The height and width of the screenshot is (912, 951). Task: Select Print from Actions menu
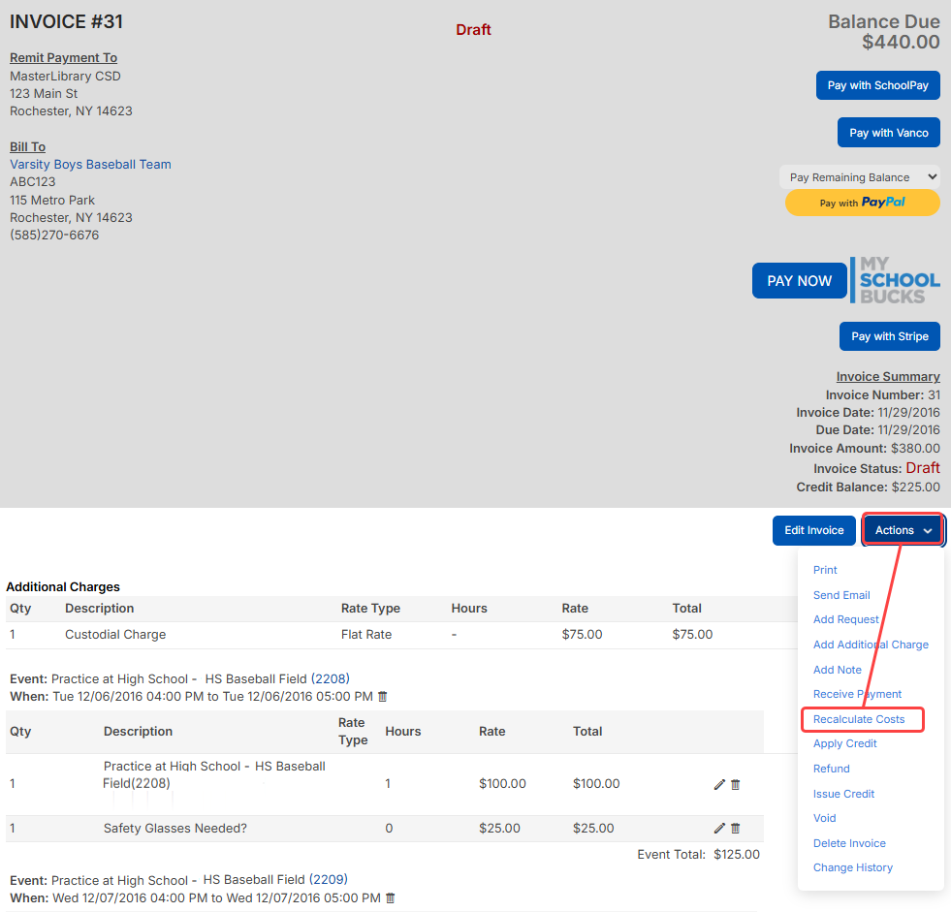[x=825, y=570]
